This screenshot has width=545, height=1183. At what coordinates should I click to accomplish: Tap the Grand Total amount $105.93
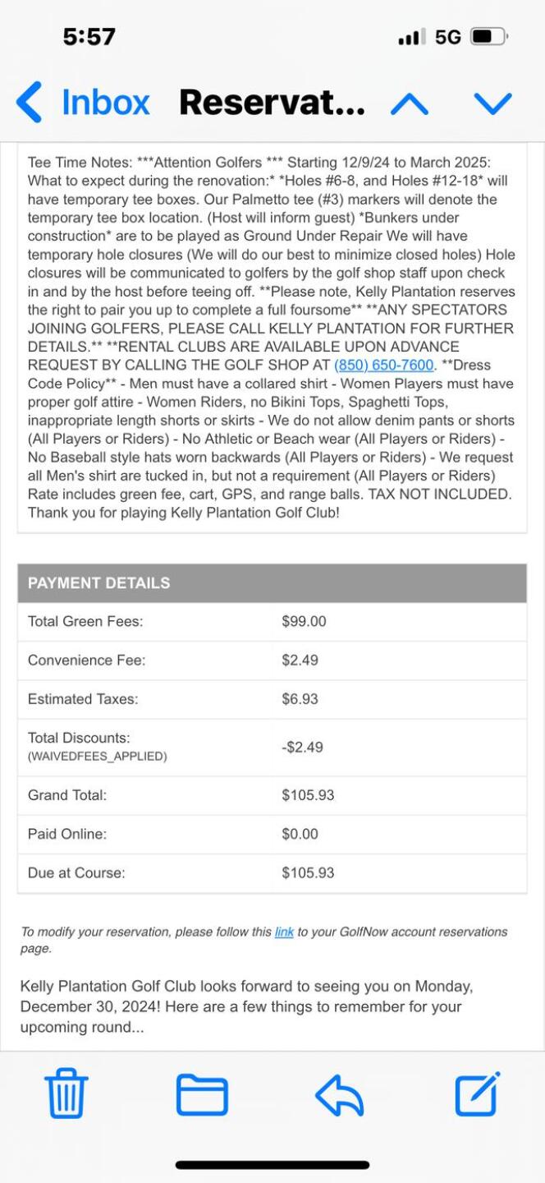pos(308,795)
